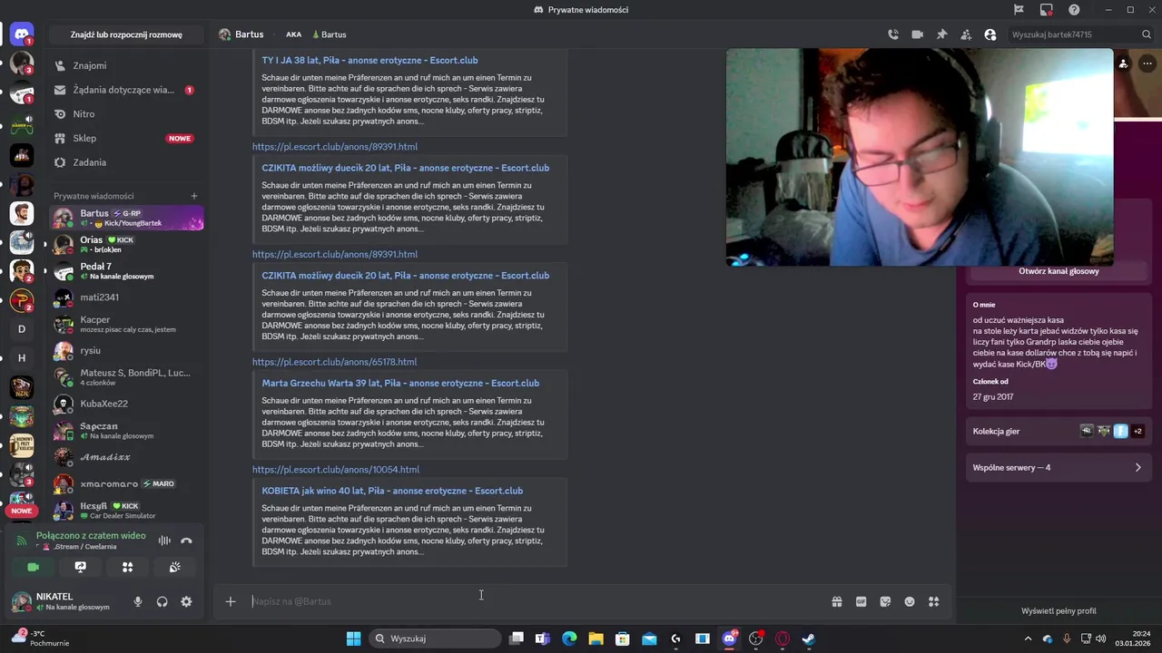This screenshot has height=653, width=1162.
Task: Open the Sklep shop page
Action: tap(126, 138)
